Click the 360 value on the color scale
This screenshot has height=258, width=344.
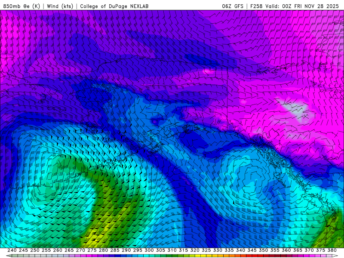click(286, 250)
